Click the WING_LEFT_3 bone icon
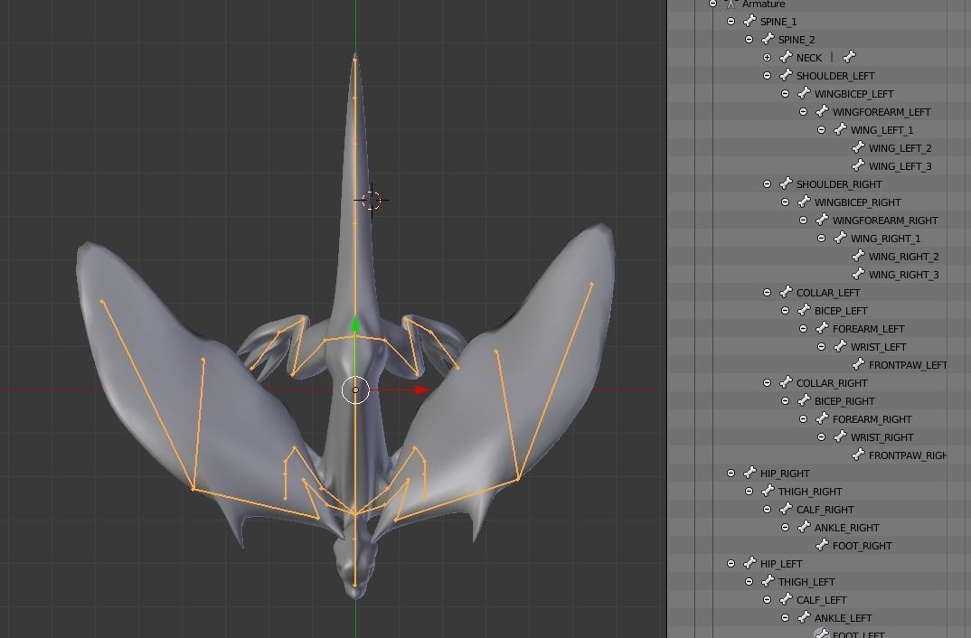This screenshot has width=971, height=638. pos(858,166)
